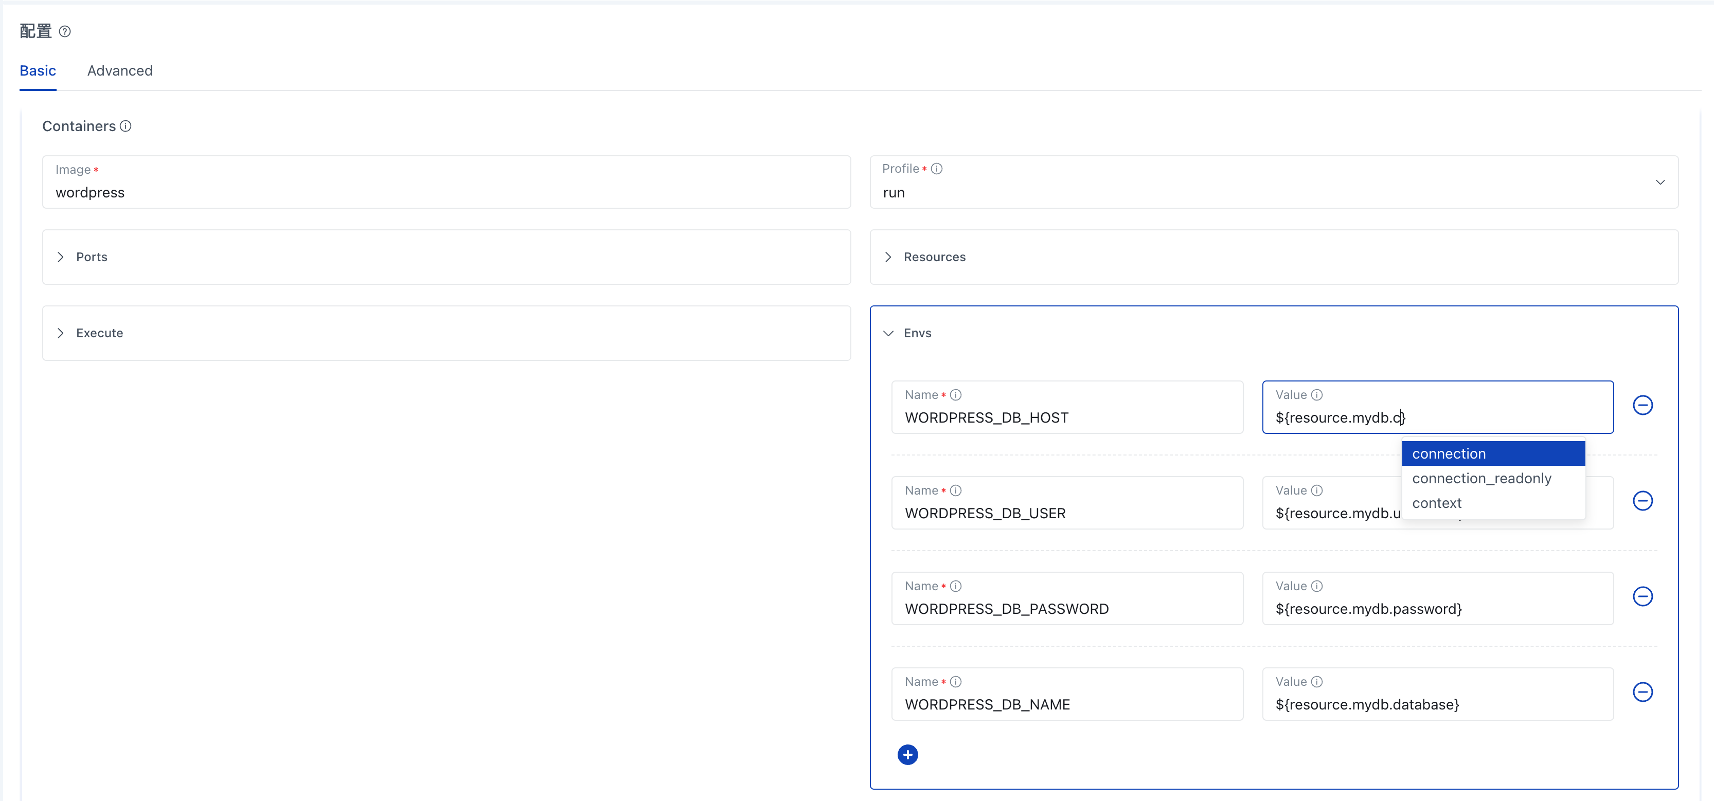Show Name info icon for WORDPRESS_DB_PASSWORD

pyautogui.click(x=955, y=586)
